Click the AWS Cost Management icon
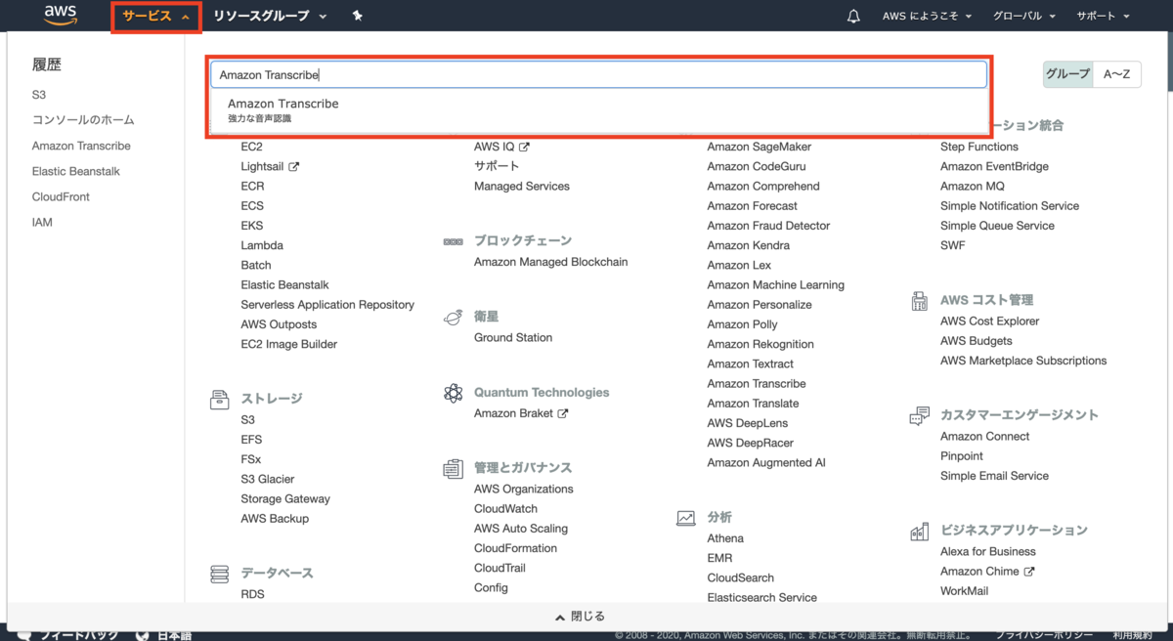 coord(919,301)
